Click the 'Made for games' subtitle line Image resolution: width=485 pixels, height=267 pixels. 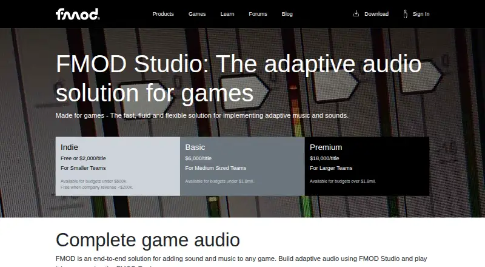[202, 115]
